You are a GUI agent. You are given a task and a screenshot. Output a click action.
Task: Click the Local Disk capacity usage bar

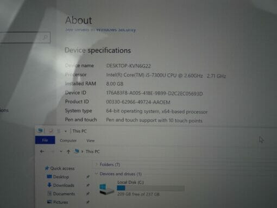tap(151, 188)
